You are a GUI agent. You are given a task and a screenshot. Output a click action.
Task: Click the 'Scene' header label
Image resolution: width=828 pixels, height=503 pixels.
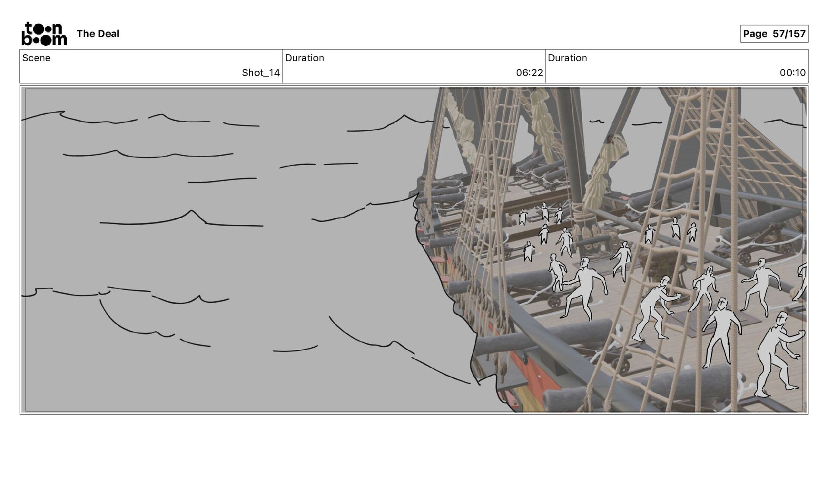(x=36, y=58)
